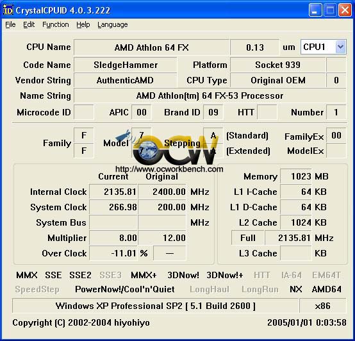This screenshot has height=341, width=355.
Task: Click the L2 cache clock 2135.81 MHz
Action: tap(288, 238)
